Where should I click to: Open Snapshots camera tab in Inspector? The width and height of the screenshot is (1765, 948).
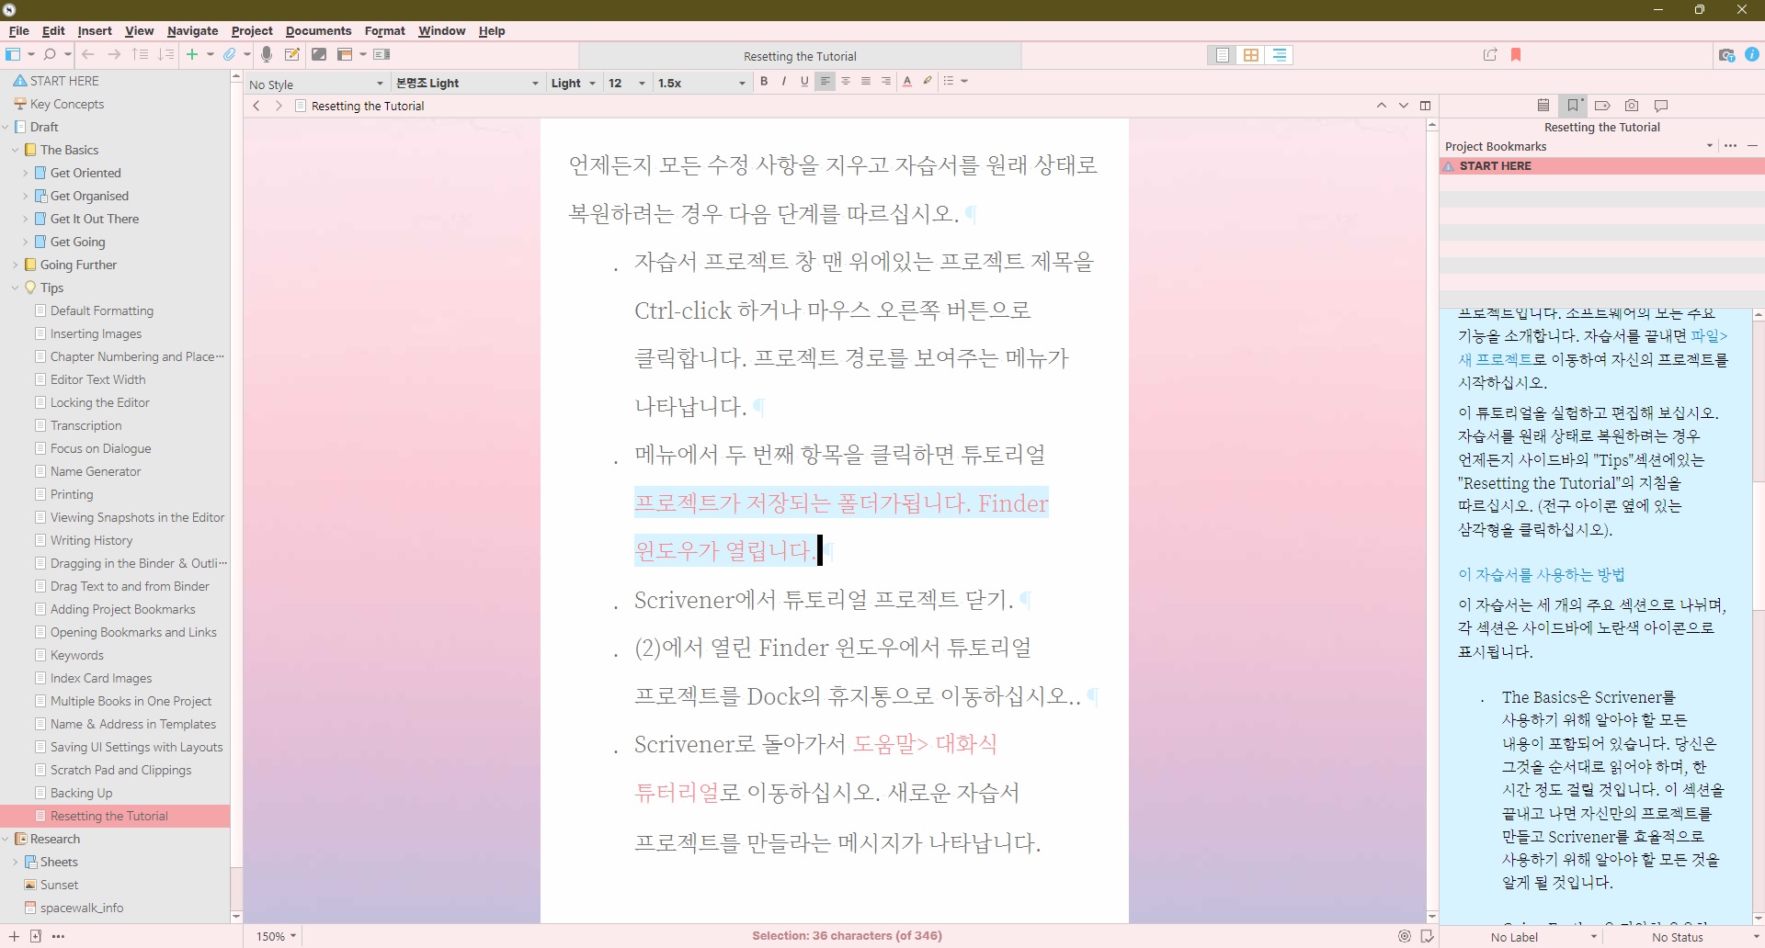[x=1632, y=106]
